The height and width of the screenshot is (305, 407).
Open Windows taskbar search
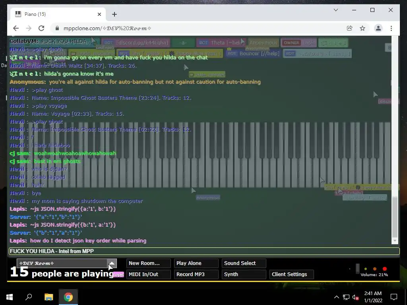pyautogui.click(x=29, y=297)
